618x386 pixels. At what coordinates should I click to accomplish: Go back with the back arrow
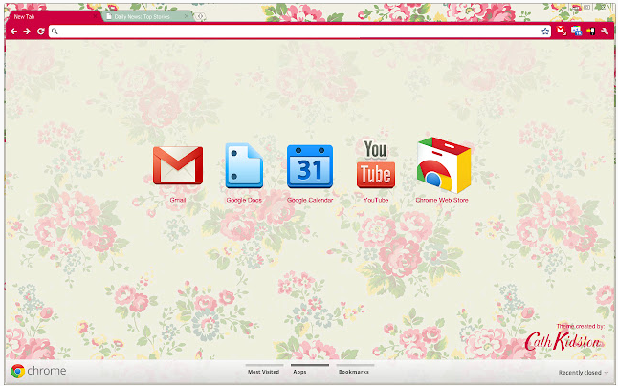coord(13,32)
